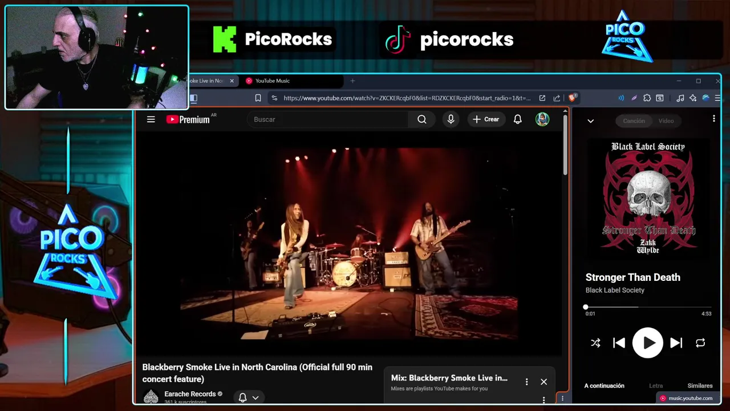Bookmark this page in the browser
Viewport: 730px width, 411px height.
258,98
